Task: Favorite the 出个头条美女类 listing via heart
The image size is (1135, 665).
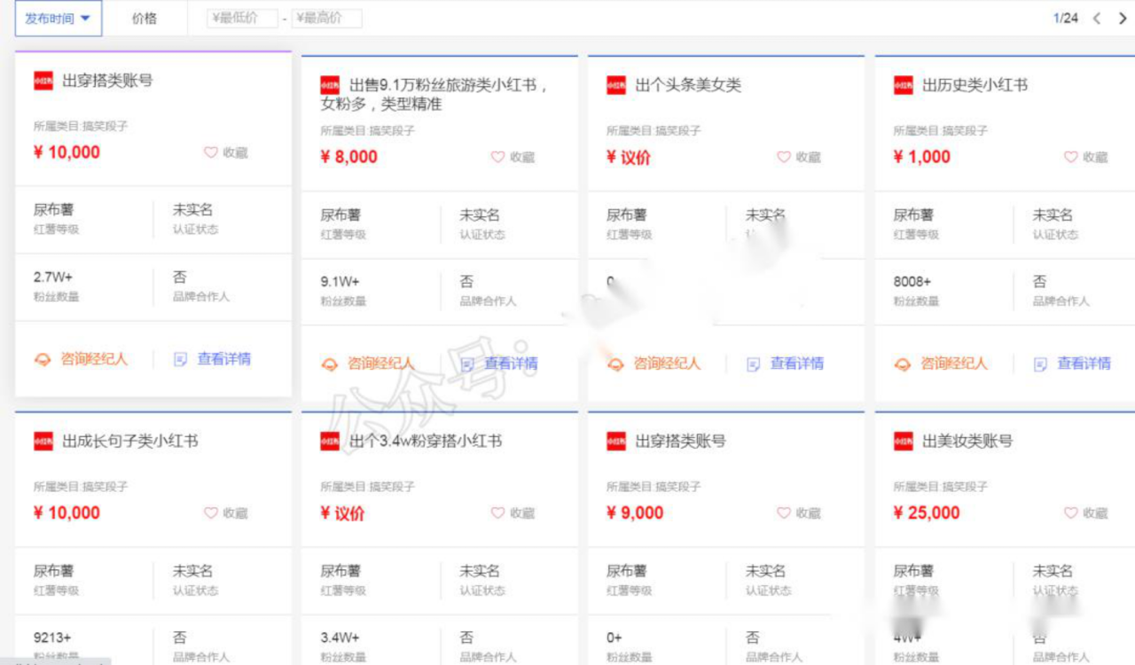Action: (x=784, y=157)
